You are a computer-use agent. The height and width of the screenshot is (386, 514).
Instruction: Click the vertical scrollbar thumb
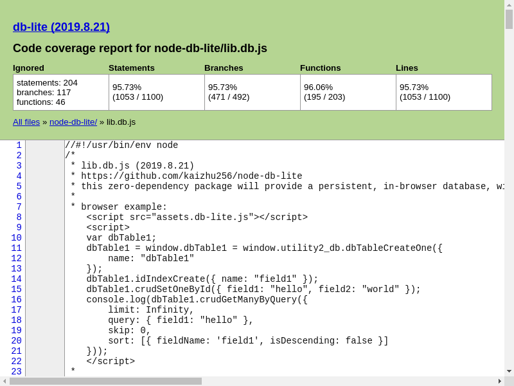click(x=509, y=19)
